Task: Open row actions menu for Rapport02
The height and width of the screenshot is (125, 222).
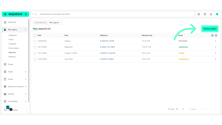Action: 216,47
